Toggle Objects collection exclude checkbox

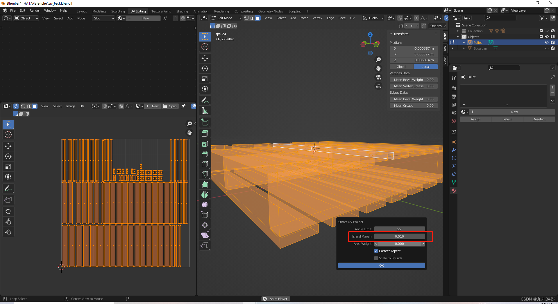[541, 37]
